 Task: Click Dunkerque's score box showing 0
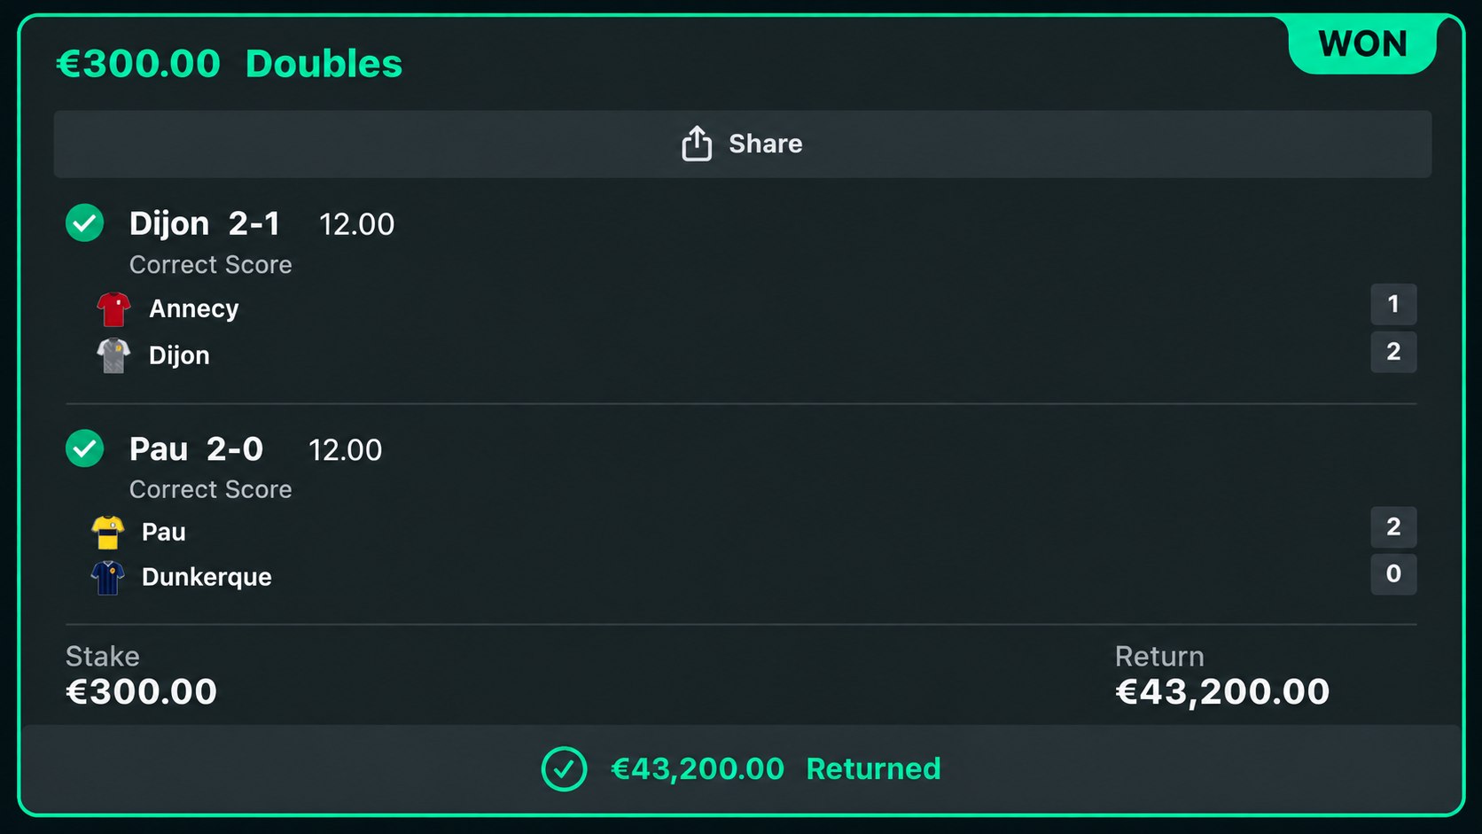1393,574
